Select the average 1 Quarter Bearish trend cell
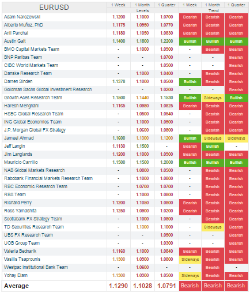The height and width of the screenshot is (292, 250). click(236, 286)
